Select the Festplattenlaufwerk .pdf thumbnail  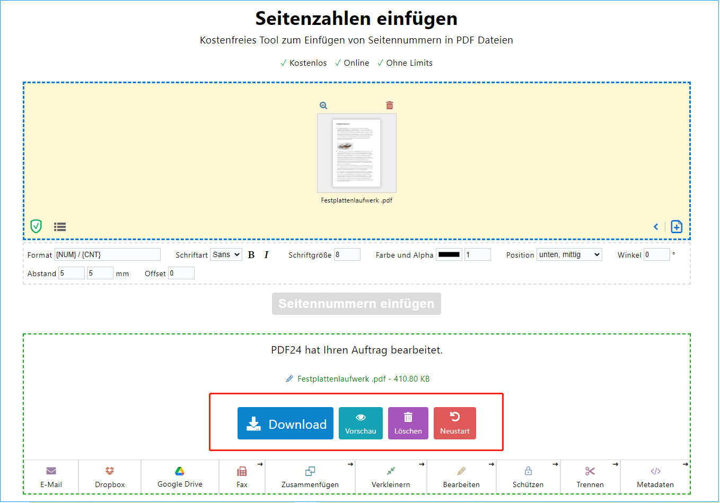coord(356,154)
